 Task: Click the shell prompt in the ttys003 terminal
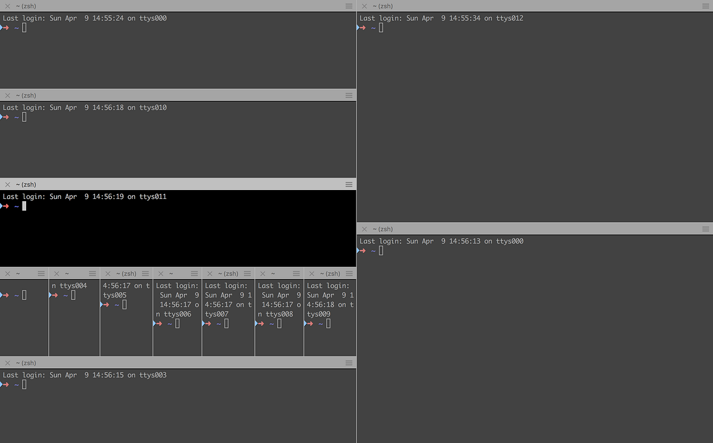pos(15,384)
